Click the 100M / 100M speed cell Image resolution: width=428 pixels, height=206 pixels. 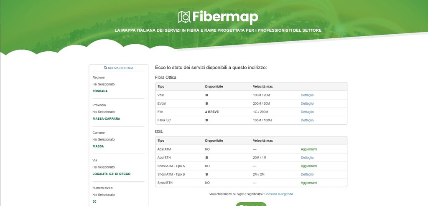point(262,120)
